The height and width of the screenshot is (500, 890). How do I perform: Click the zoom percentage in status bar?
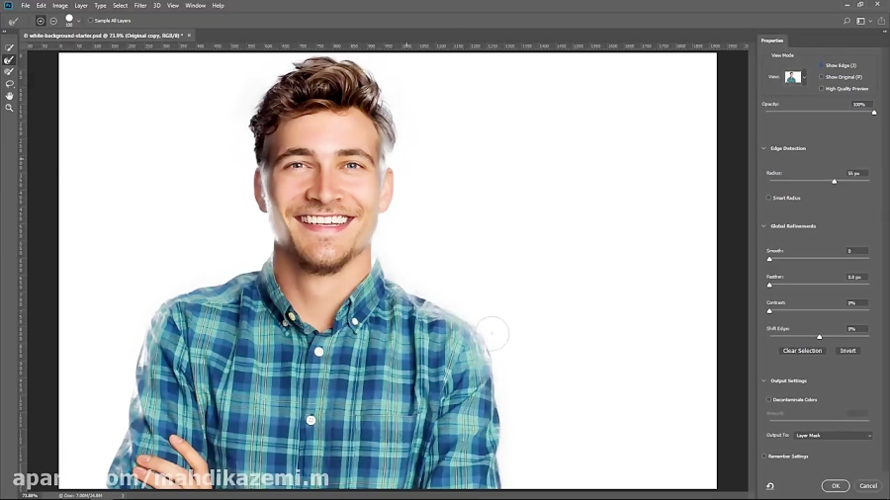pos(30,495)
